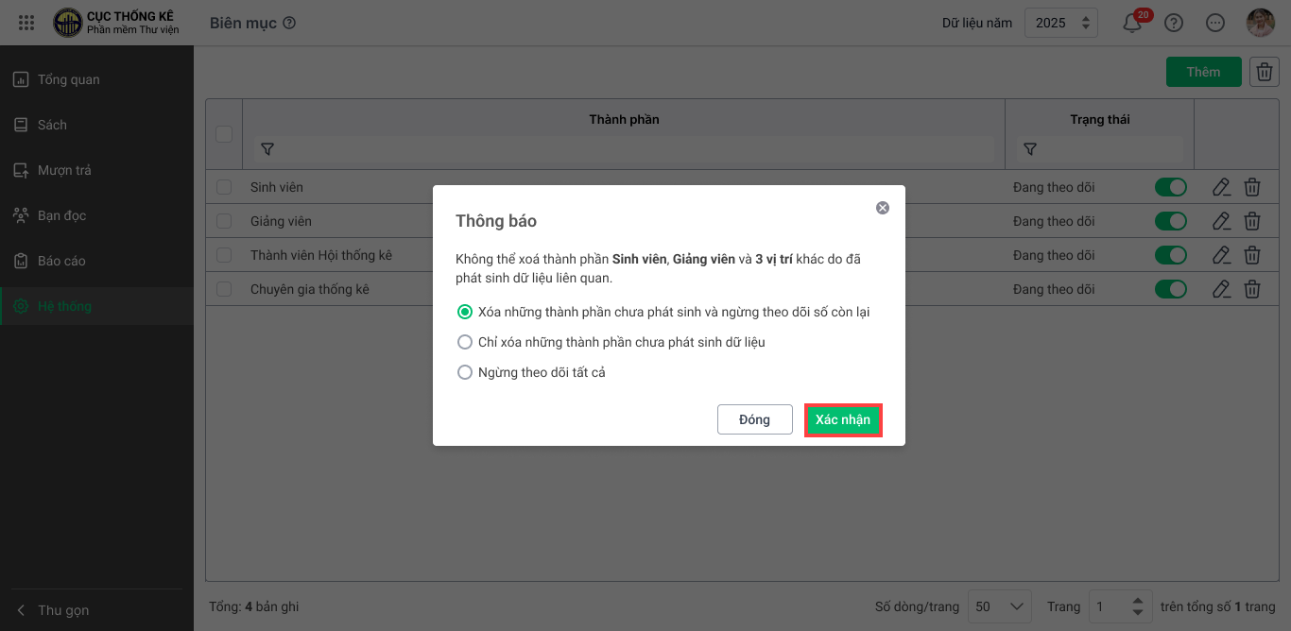Click the help question mark icon
This screenshot has height=631, width=1291.
pos(1174,24)
